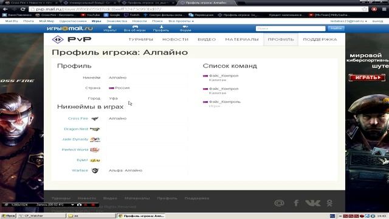Viewport: 389px width, 219px height.
Task: Click the Perfect World game icon
Action: click(x=95, y=150)
